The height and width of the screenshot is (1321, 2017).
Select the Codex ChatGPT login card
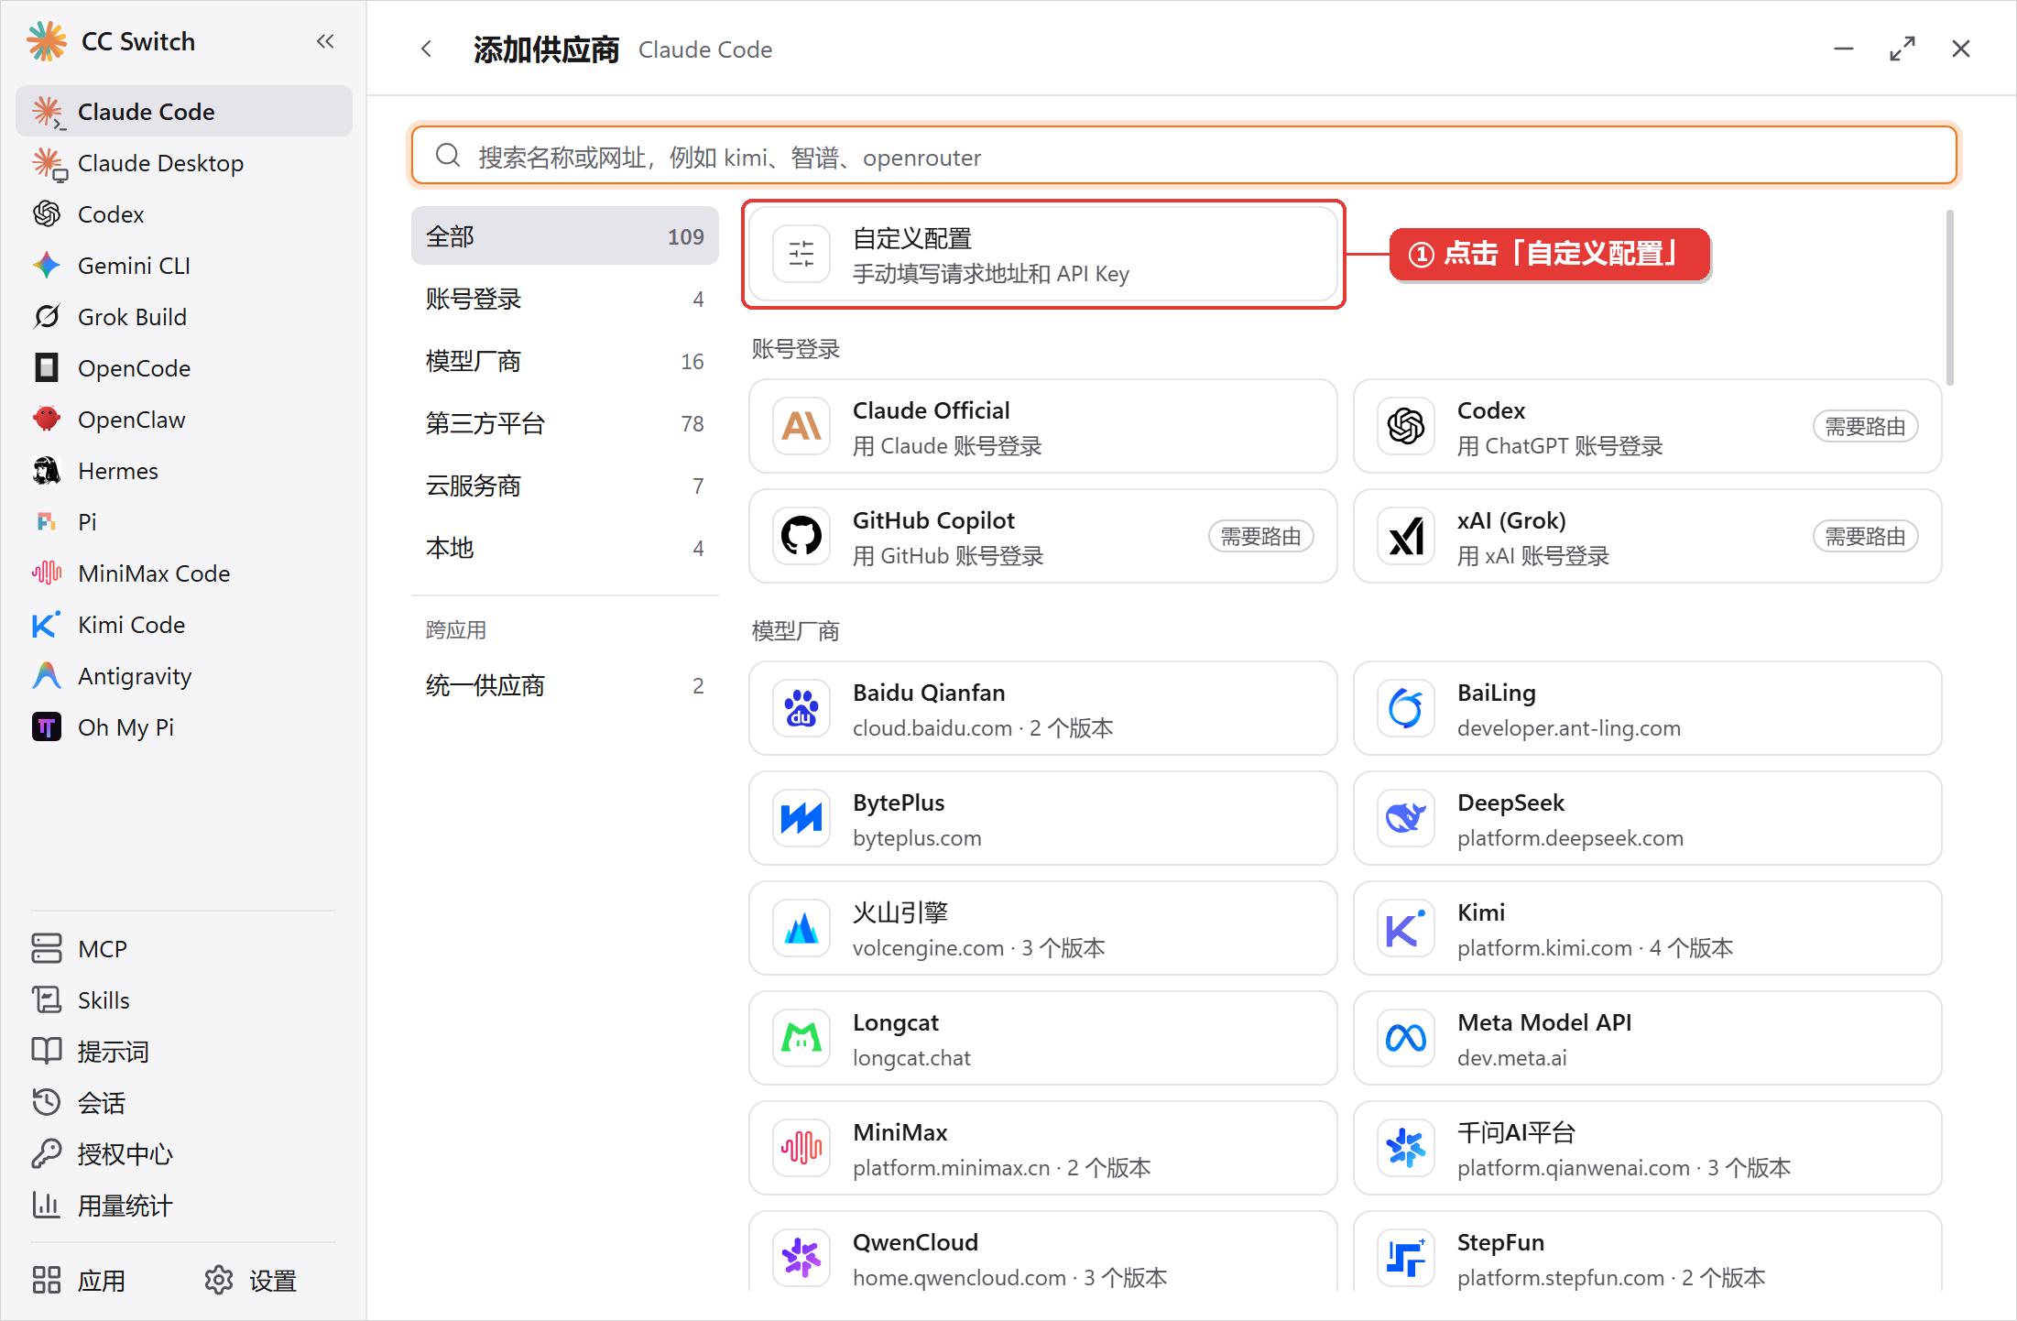tap(1648, 427)
